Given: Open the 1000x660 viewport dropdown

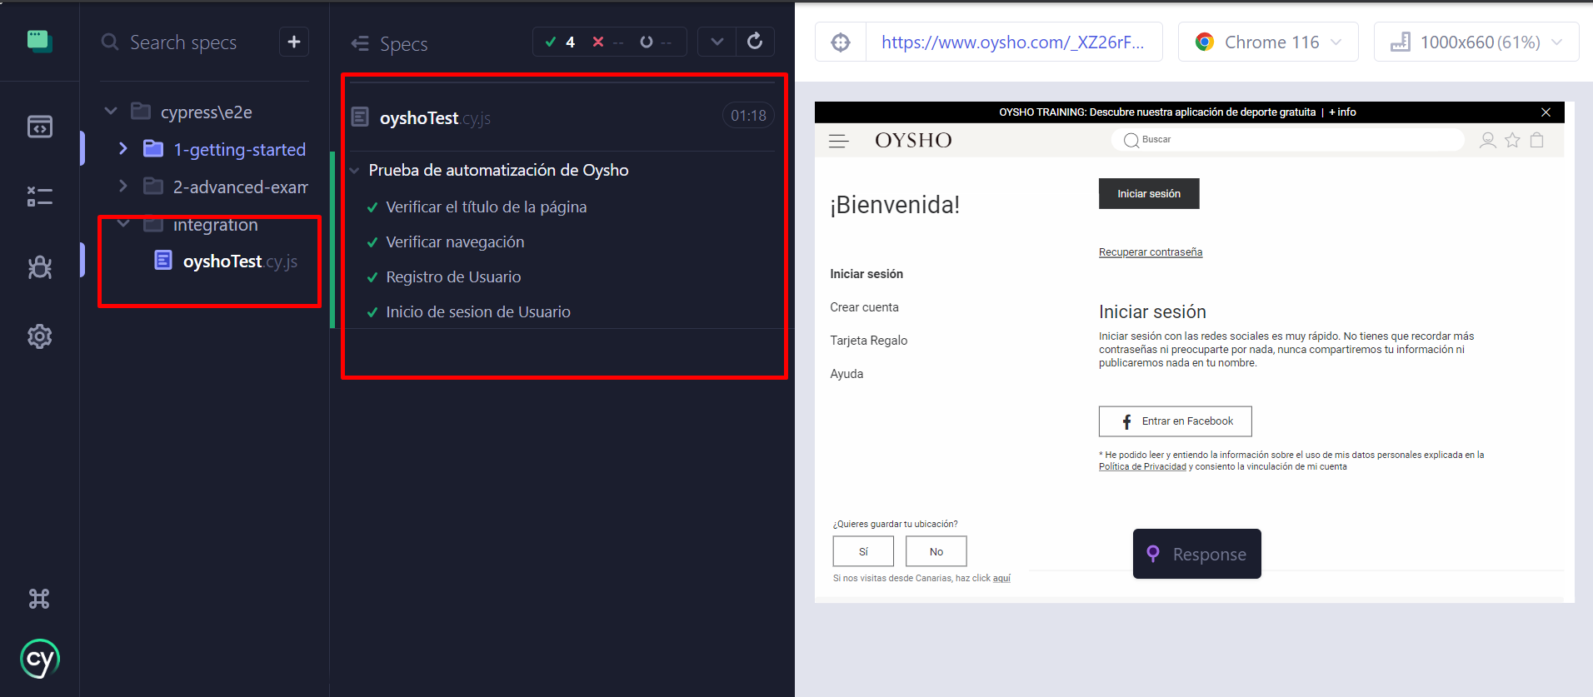Looking at the screenshot, I should click(1476, 42).
